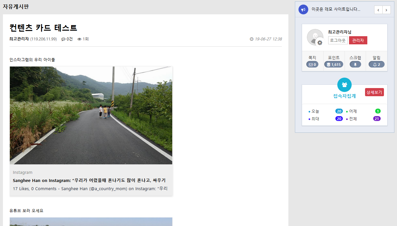Click the eye icon showing view count 1회
The height and width of the screenshot is (226, 397).
[79, 39]
